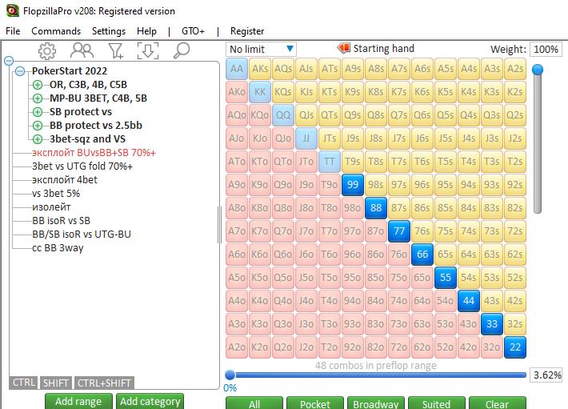Expand the SB protect vs category
Image resolution: width=568 pixels, height=409 pixels.
38,112
